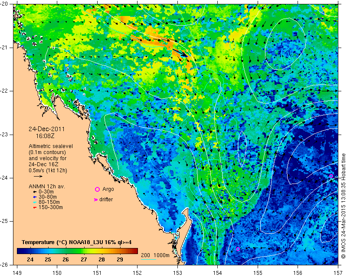Click the large ANMN mooring velocity arrow near 21S
The width and height of the screenshot is (347, 277).
[180, 53]
